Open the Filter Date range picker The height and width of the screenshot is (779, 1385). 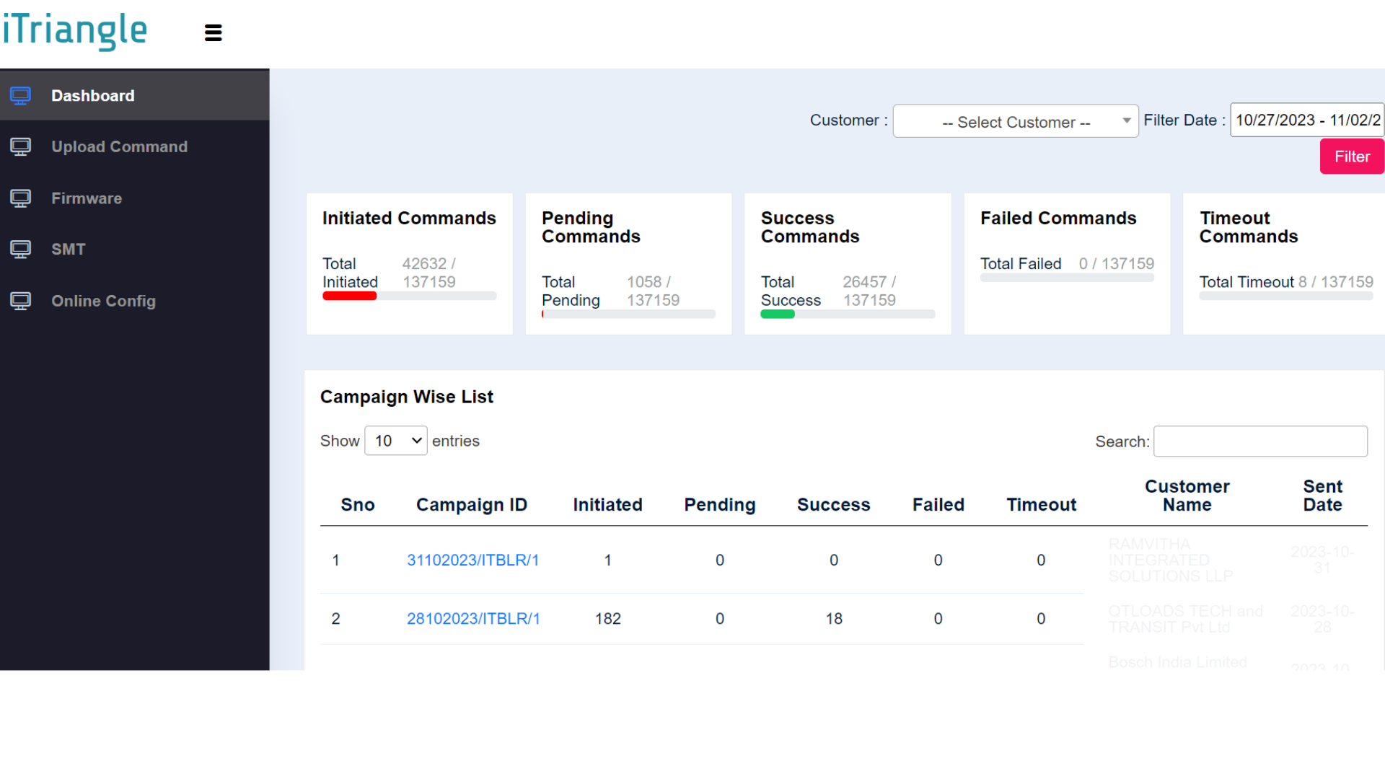[1306, 120]
